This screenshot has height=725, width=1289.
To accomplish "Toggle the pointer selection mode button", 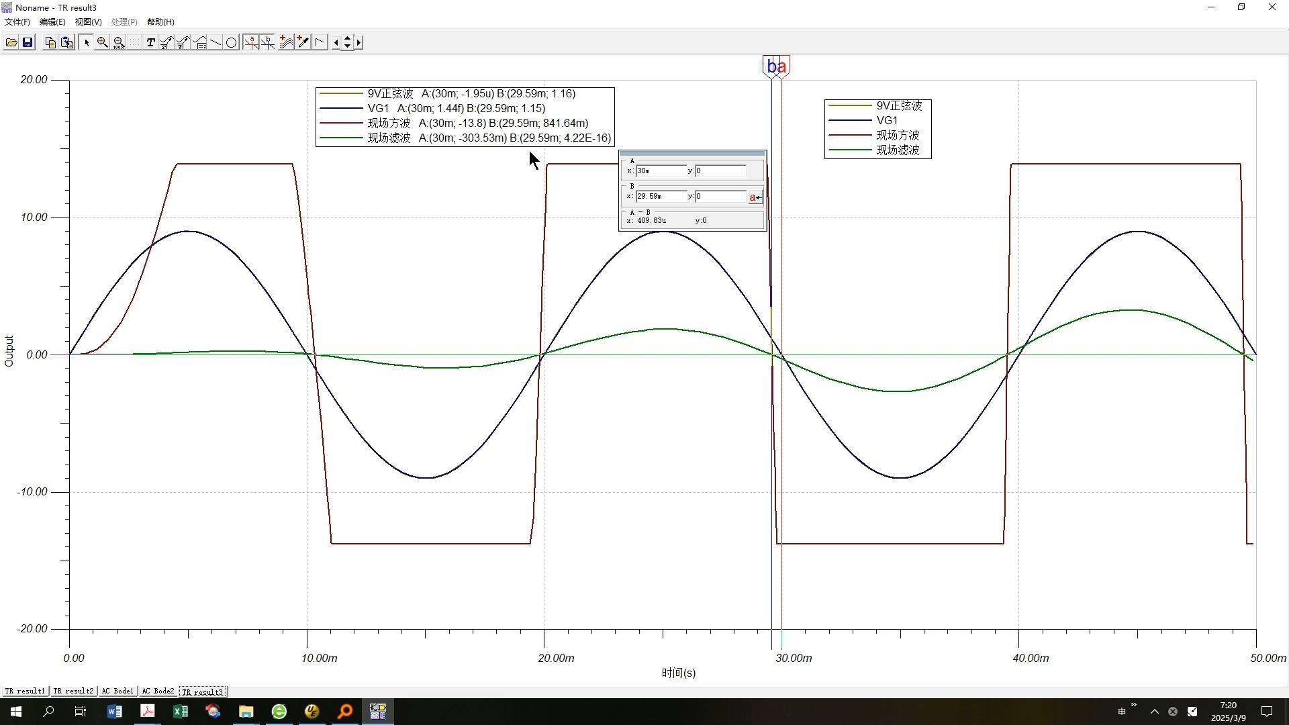I will tap(86, 42).
